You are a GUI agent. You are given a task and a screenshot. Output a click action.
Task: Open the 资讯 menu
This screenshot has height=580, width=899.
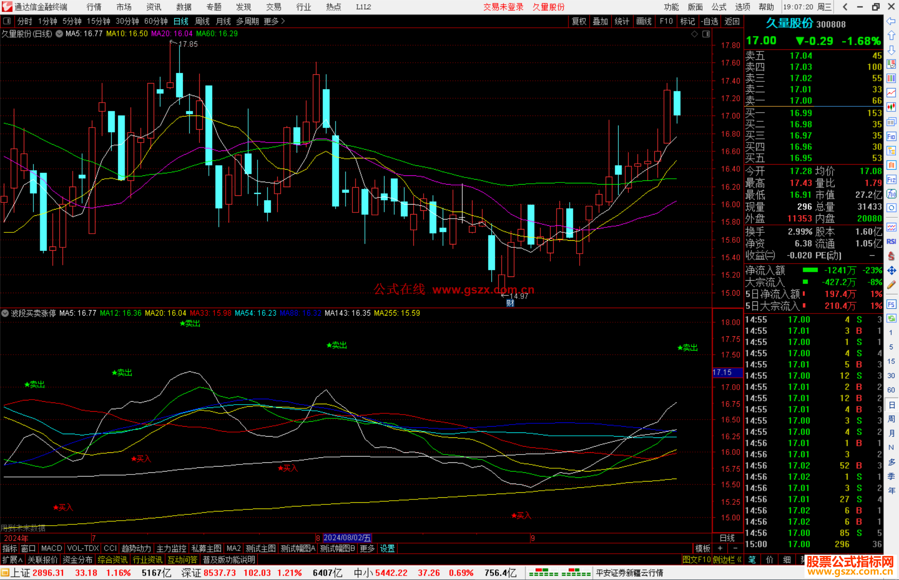(154, 7)
